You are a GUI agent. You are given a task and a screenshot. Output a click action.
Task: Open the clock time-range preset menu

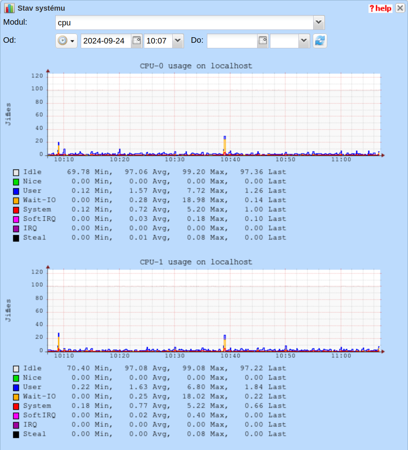[66, 41]
